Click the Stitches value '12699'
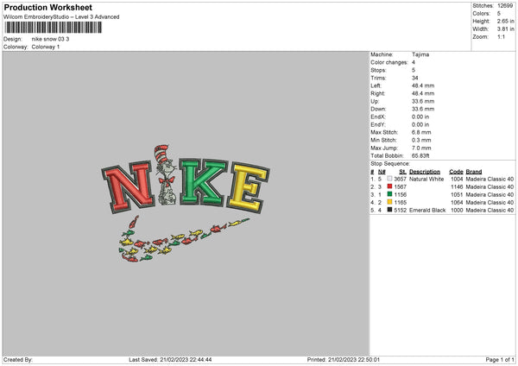Viewport: 518px width, 366px height. 505,6
